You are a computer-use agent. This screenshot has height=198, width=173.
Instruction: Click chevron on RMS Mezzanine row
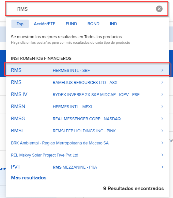(x=162, y=167)
